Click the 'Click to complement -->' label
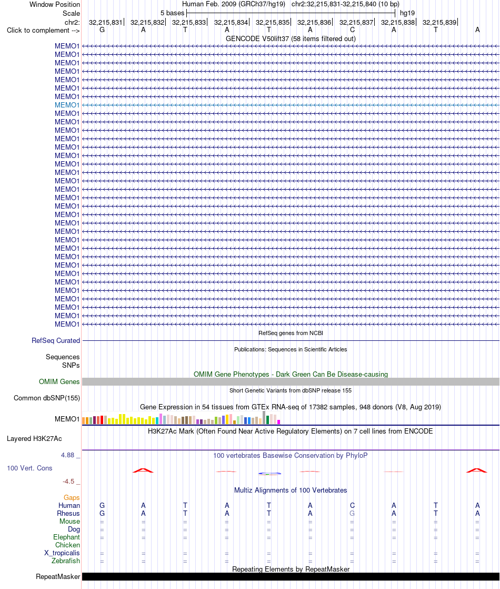 (x=43, y=31)
